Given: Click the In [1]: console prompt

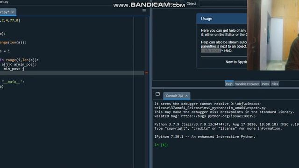Looking at the screenshot, I should (161, 145).
